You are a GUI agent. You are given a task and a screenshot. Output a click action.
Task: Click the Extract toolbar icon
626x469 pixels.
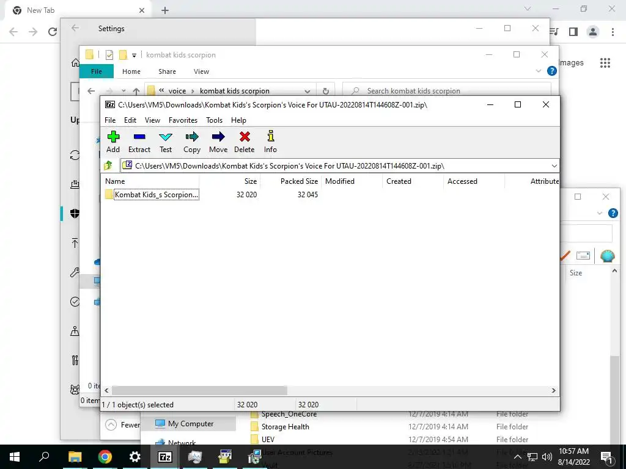tap(139, 142)
